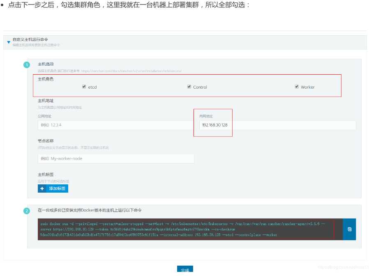Click the 主机地址 heading
Viewport: 369px width, 276px height.
pos(46,101)
